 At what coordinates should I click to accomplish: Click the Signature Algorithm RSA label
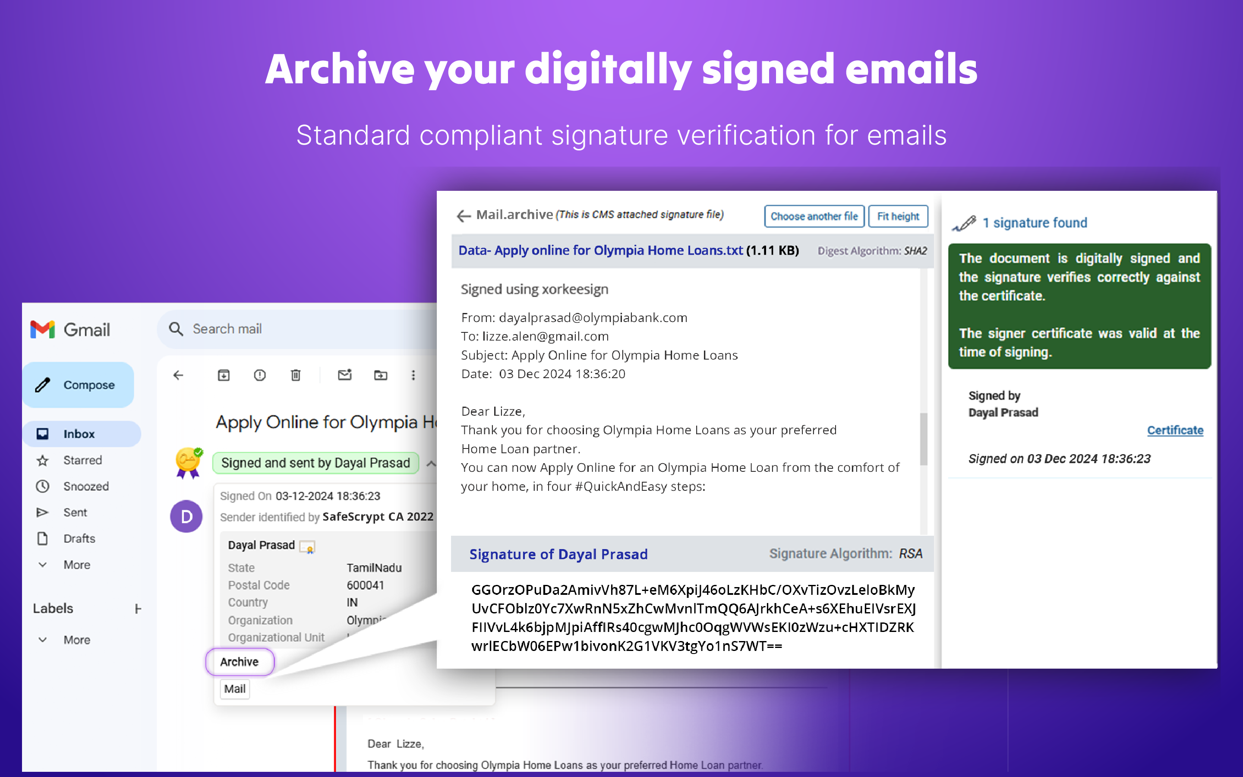(x=845, y=553)
